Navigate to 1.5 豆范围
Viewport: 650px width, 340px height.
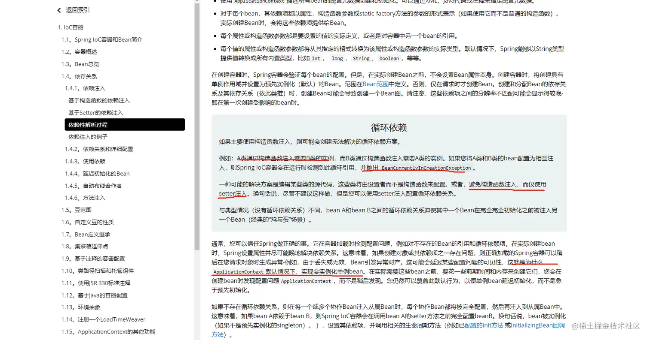[76, 210]
